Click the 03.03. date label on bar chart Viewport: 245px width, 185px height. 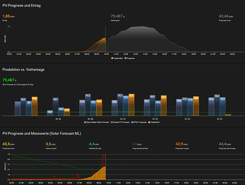(x=155, y=119)
